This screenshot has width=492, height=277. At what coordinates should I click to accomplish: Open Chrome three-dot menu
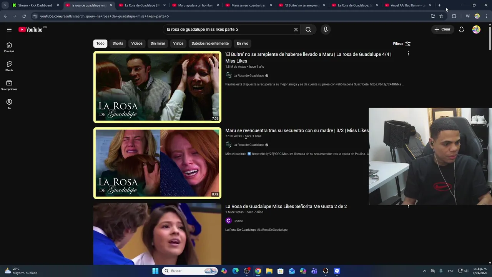point(486,16)
